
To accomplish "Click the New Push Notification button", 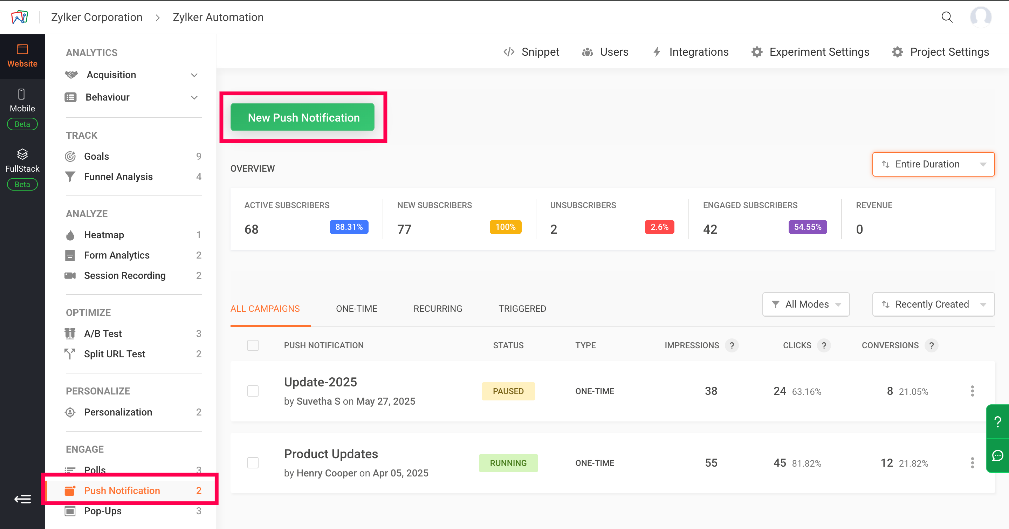I will point(302,117).
